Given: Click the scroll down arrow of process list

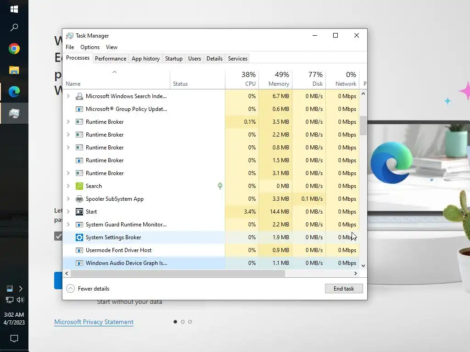Looking at the screenshot, I should coord(364,266).
